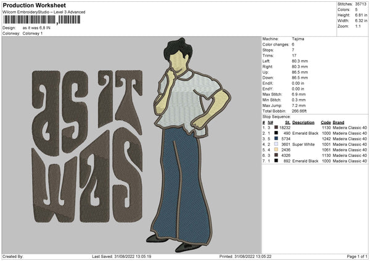
Task: Click the Width value 6.32 in
Action: [x=361, y=21]
